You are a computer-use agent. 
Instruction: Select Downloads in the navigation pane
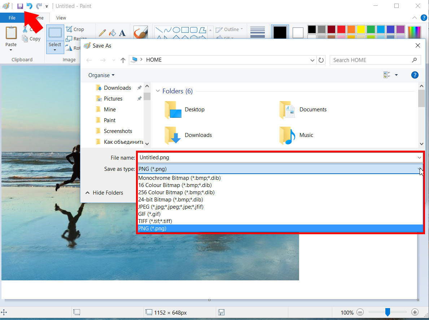pos(117,88)
